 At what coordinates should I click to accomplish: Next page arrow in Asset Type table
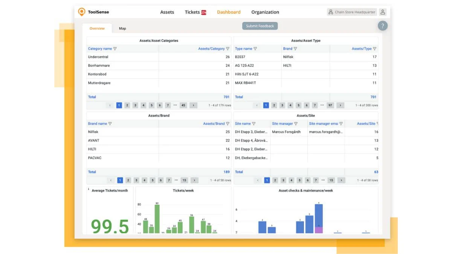tap(340, 105)
